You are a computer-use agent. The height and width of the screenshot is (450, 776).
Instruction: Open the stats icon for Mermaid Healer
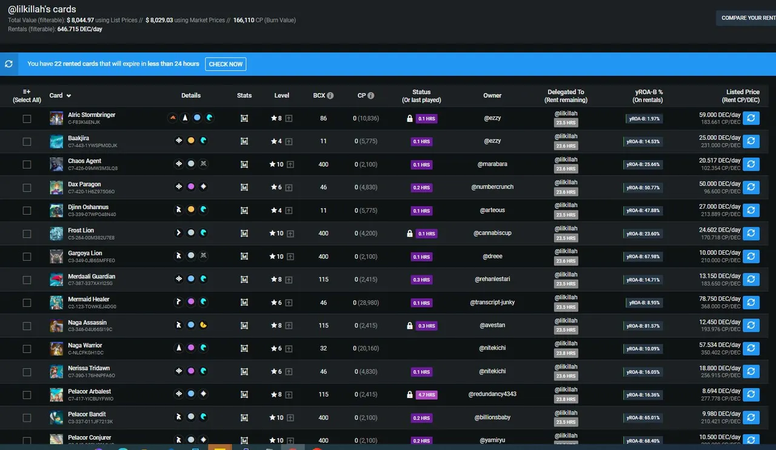(244, 303)
